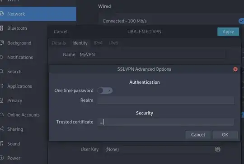Click the Wired section heading
Image resolution: width=244 pixels, height=164 pixels.
tap(104, 6)
